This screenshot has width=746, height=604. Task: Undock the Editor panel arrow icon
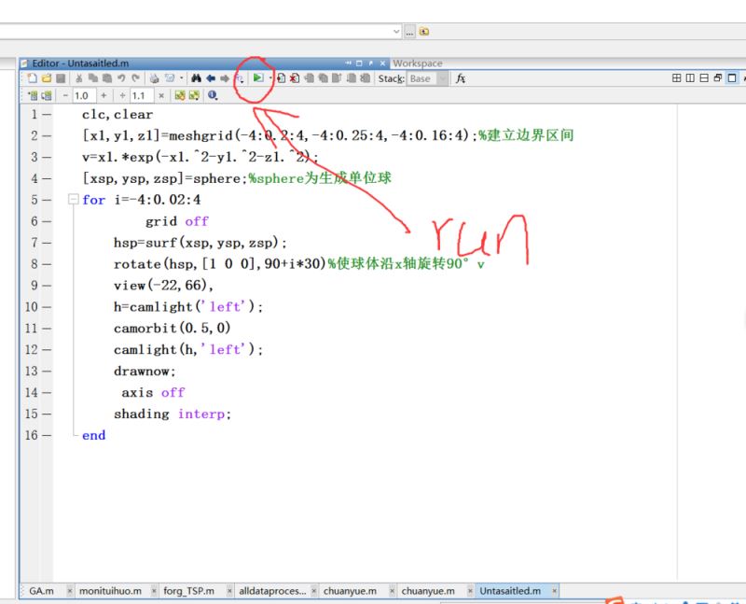coord(370,63)
